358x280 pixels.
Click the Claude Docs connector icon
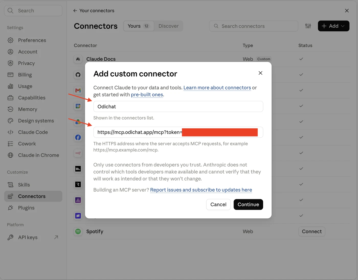click(78, 59)
